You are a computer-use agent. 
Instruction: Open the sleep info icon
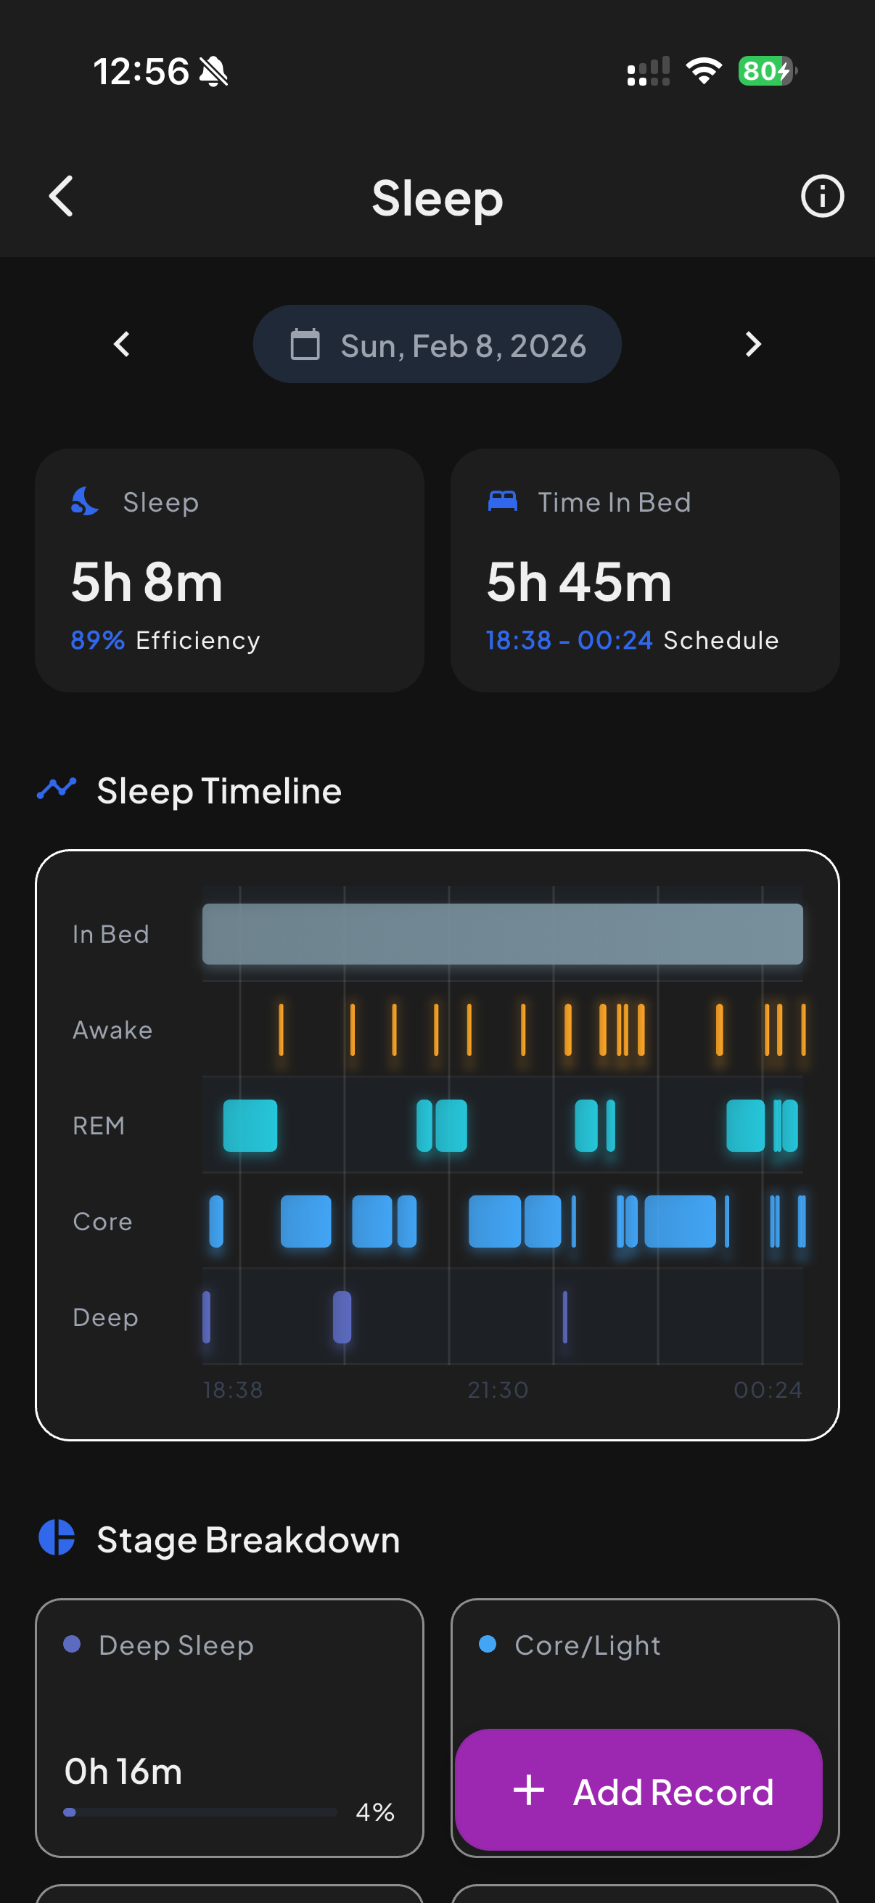coord(822,197)
